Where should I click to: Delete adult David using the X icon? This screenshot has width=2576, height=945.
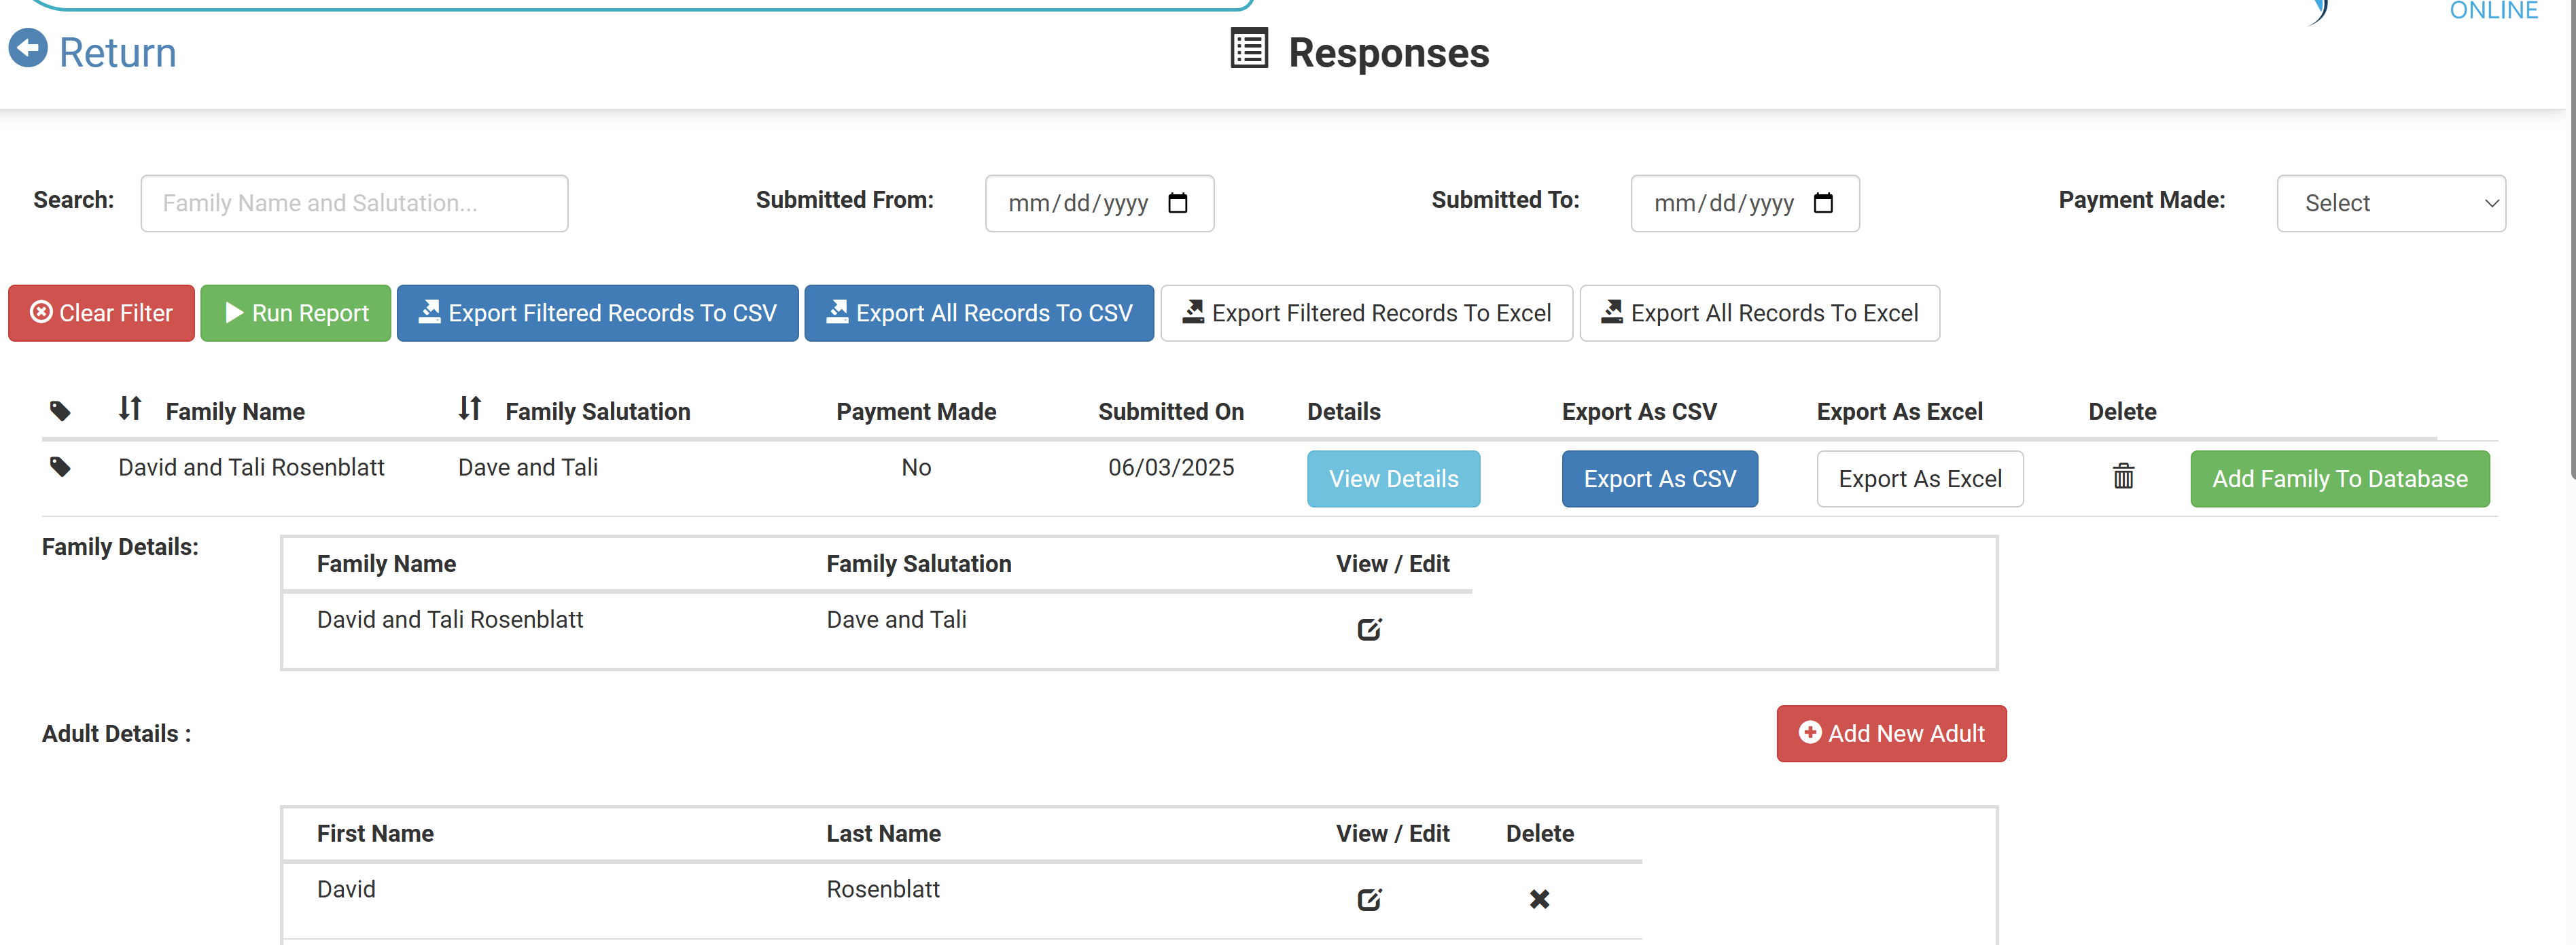[1539, 900]
